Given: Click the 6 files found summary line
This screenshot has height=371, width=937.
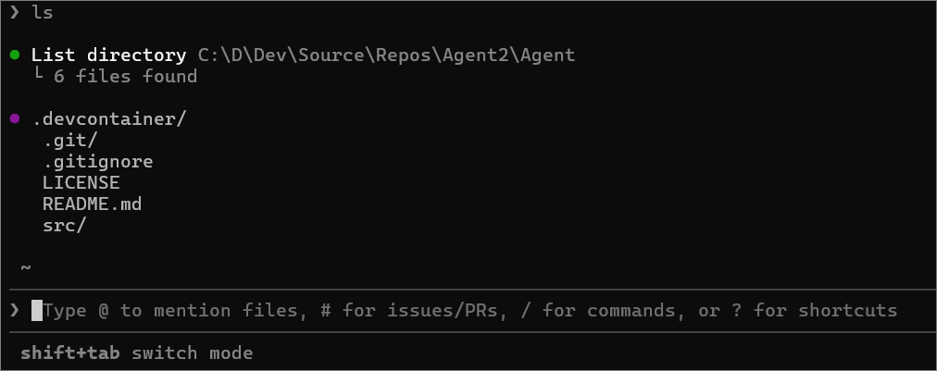Looking at the screenshot, I should tap(126, 77).
